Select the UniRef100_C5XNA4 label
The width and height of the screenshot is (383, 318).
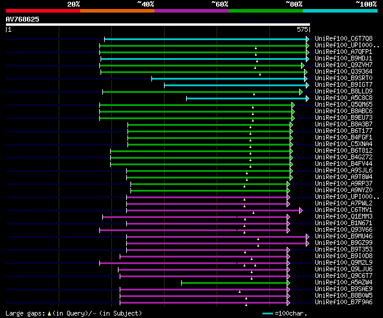pos(344,144)
